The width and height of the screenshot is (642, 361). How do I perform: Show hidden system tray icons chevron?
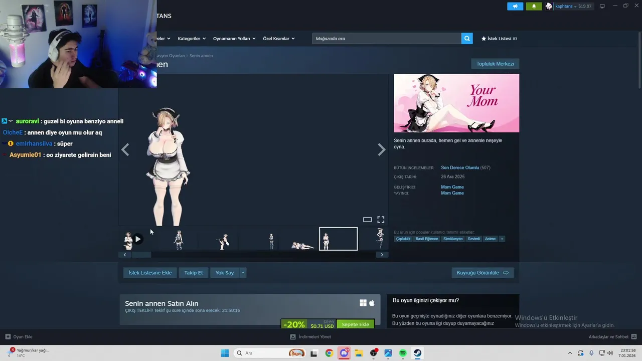(x=570, y=353)
